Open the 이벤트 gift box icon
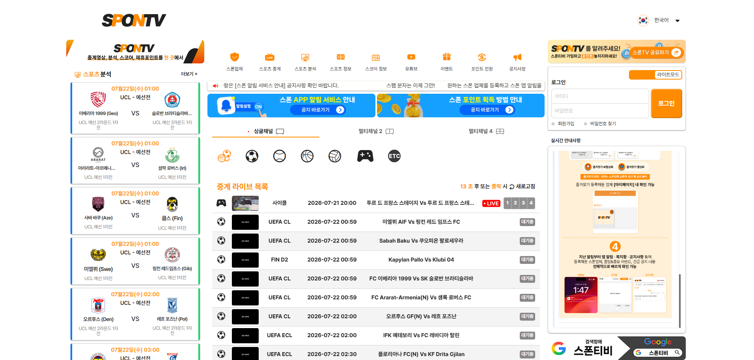 click(x=446, y=57)
